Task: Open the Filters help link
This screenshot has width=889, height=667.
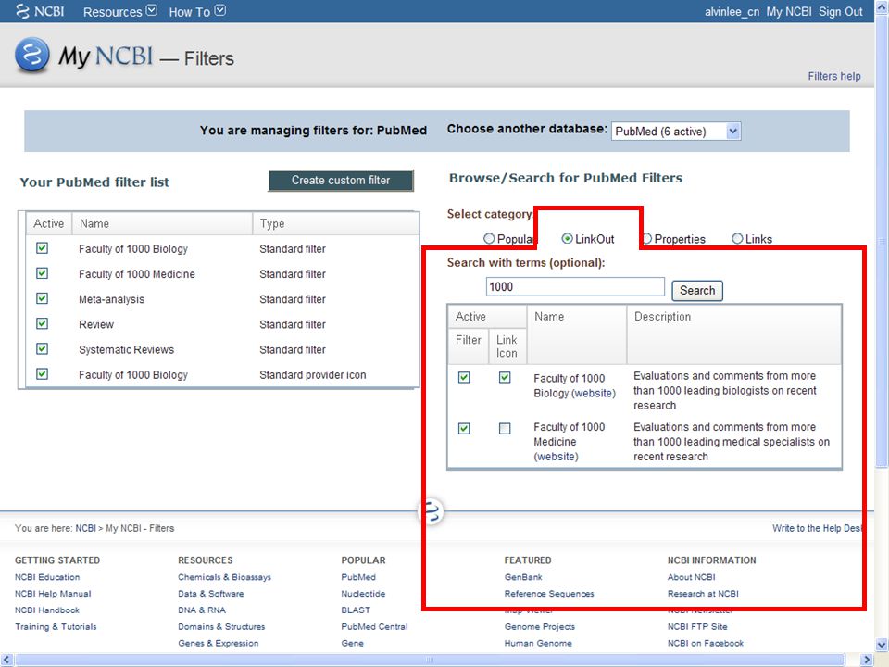Action: tap(834, 76)
